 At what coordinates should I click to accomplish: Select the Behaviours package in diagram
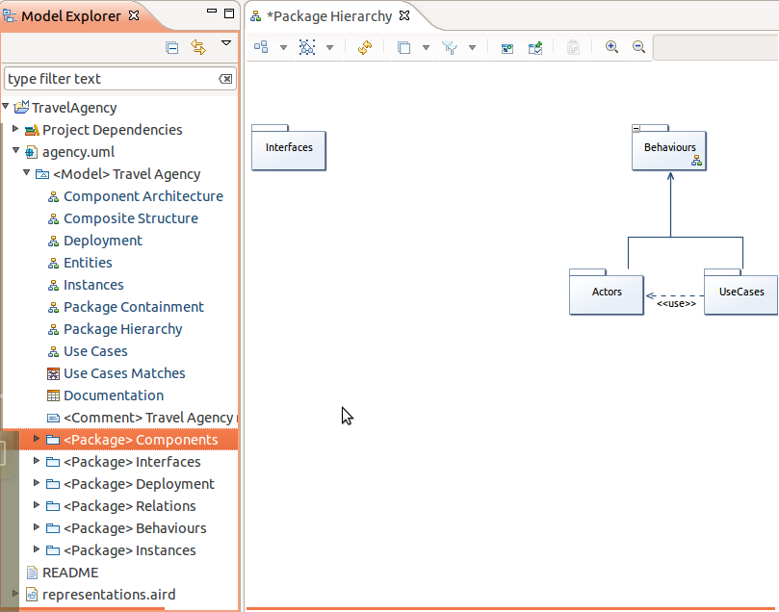click(669, 147)
